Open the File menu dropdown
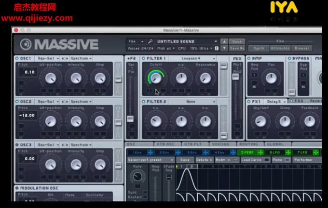The width and height of the screenshot is (328, 208). click(136, 41)
